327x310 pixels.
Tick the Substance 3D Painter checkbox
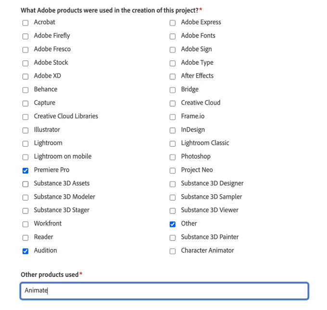(x=173, y=237)
